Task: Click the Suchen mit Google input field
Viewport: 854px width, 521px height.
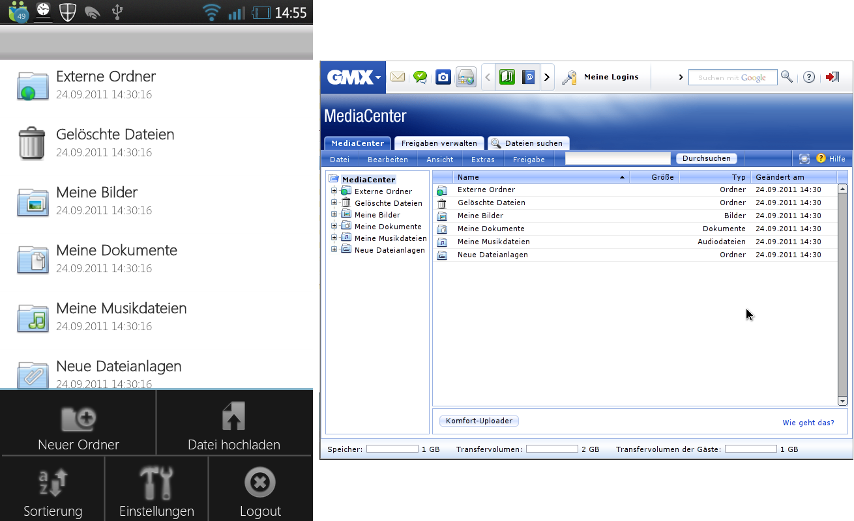Action: (732, 77)
